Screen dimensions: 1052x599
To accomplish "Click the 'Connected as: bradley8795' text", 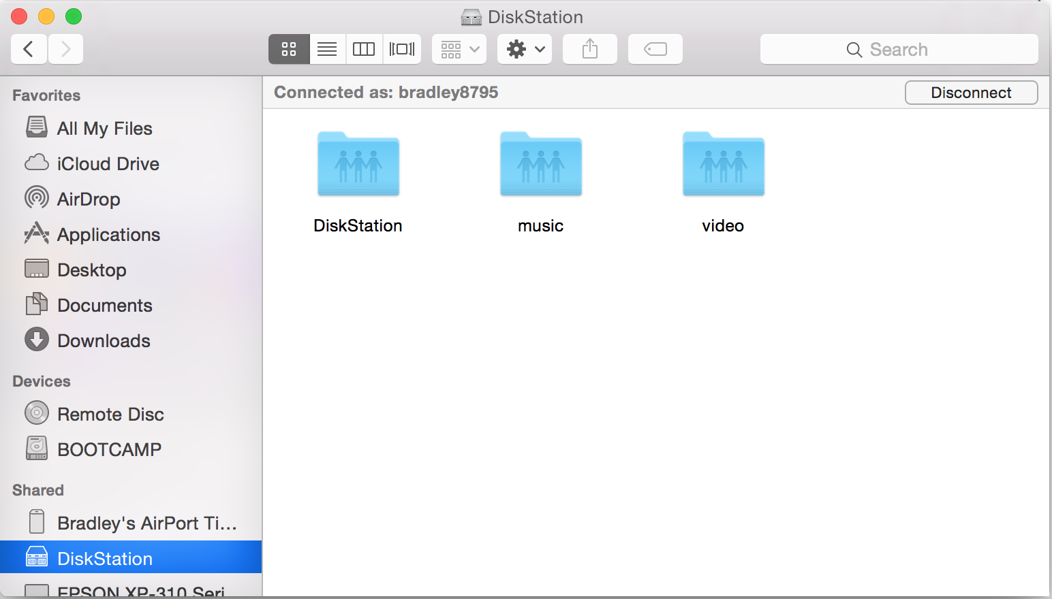I will pyautogui.click(x=386, y=93).
